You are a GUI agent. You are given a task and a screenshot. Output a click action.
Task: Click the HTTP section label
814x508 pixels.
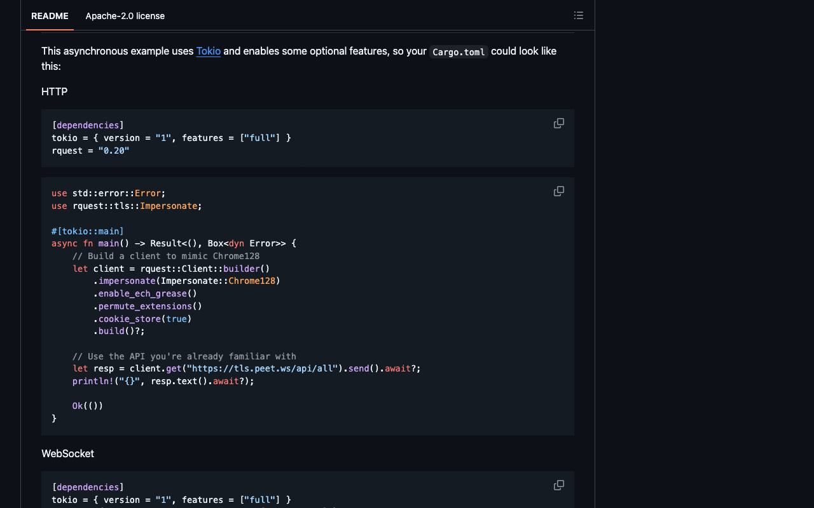(55, 91)
